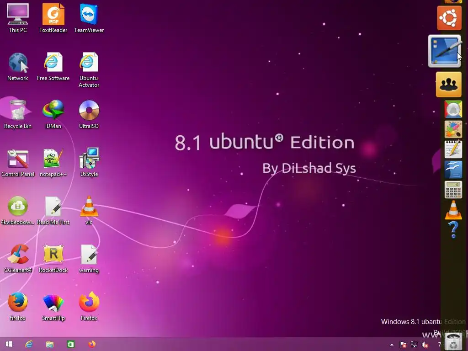Open desktop personalization icon in dock
468x351 pixels.
444,51
